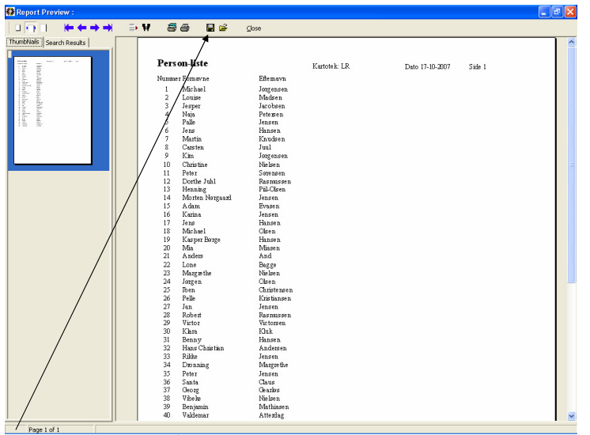Print the report with the printer icon

click(x=185, y=28)
